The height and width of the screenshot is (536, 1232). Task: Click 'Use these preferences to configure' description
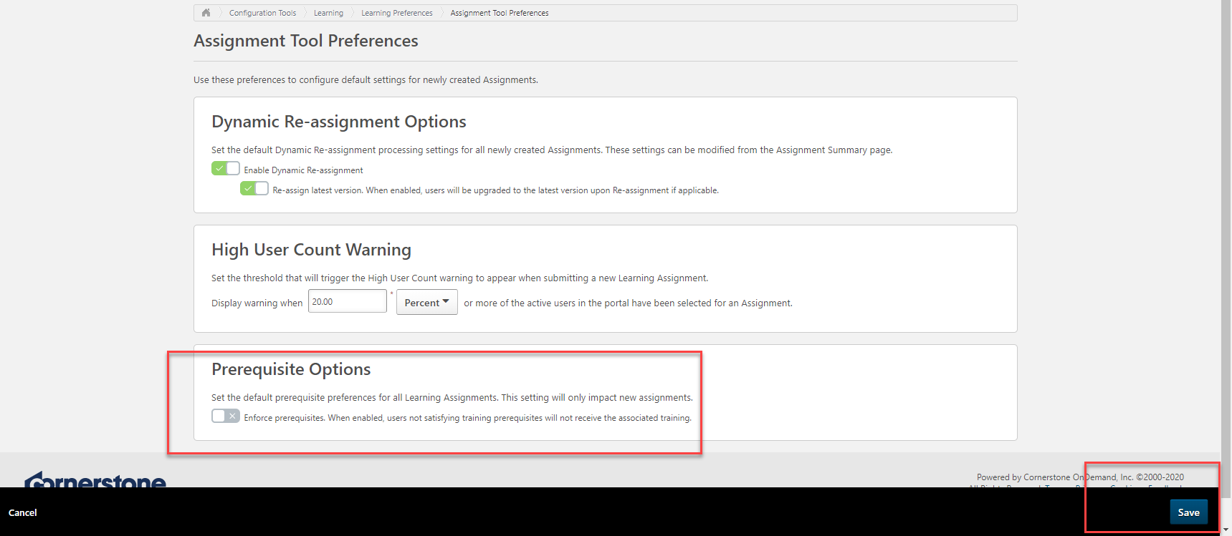coord(366,80)
